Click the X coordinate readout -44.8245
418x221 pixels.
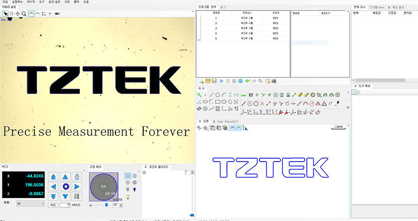[34, 176]
